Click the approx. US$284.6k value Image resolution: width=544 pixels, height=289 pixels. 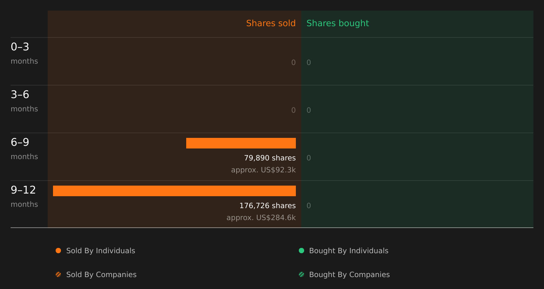(261, 218)
